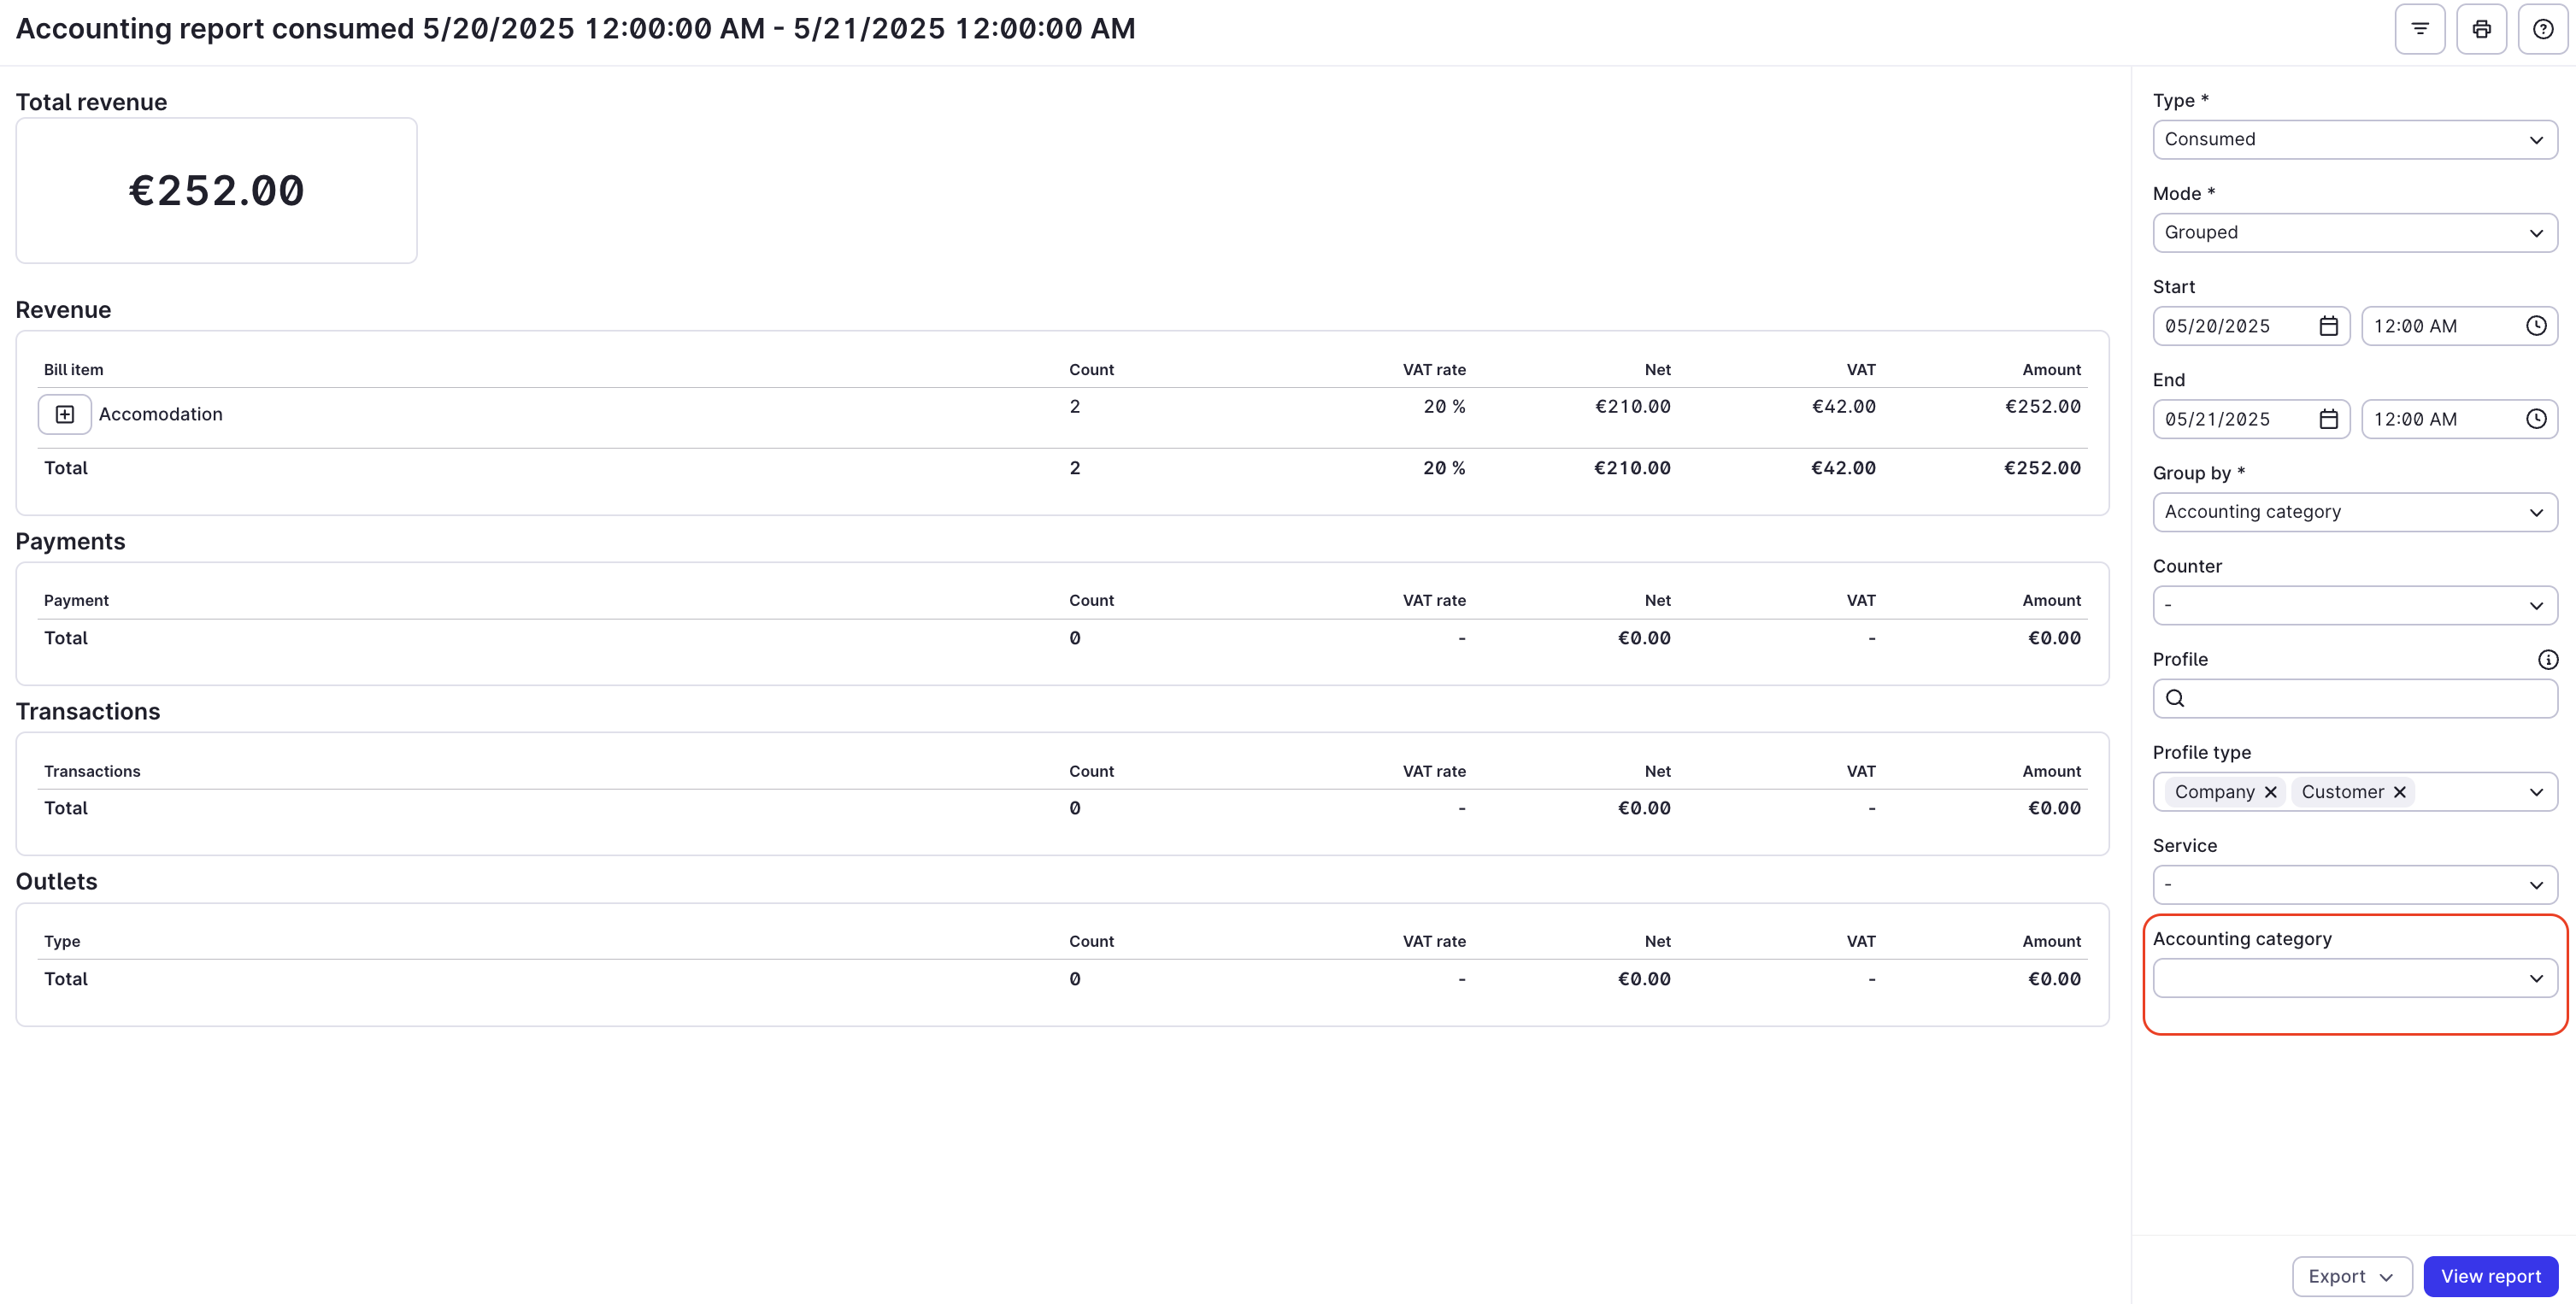Open the help question mark icon
This screenshot has width=2576, height=1304.
(2542, 29)
